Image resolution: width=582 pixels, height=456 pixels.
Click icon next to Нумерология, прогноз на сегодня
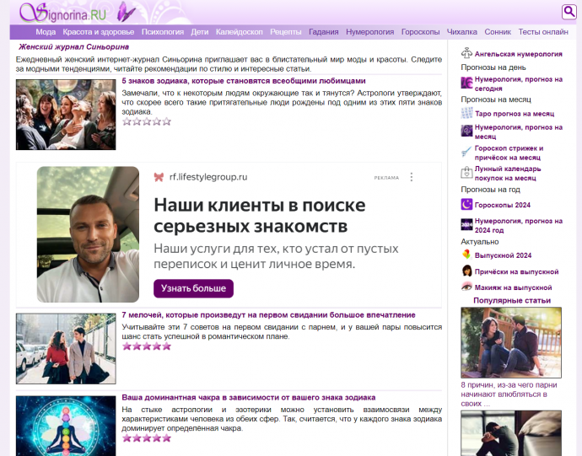(x=466, y=83)
